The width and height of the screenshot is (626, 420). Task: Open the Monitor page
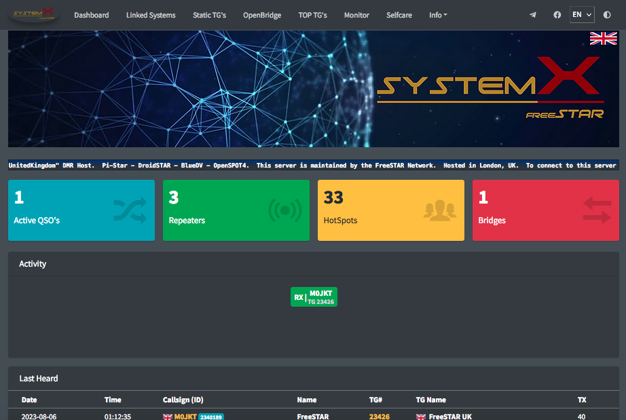coord(356,15)
